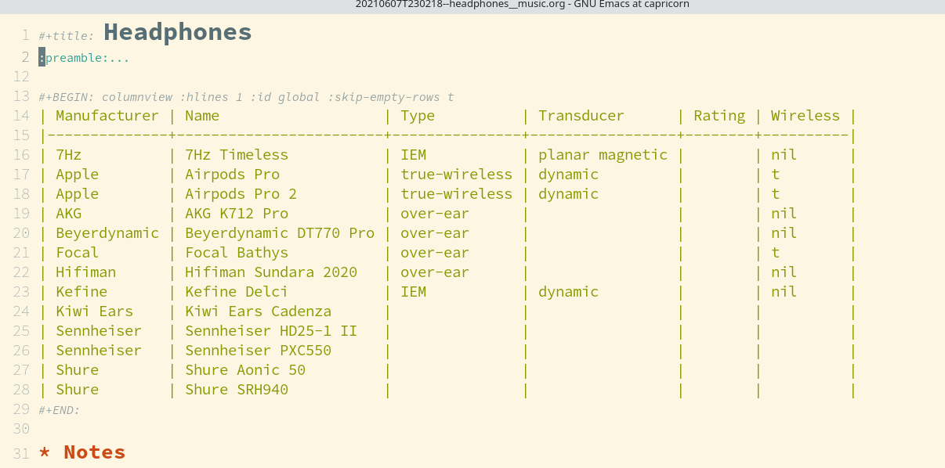The height and width of the screenshot is (468, 945).
Task: Click the Shure SRH940 cell
Action: click(x=237, y=390)
